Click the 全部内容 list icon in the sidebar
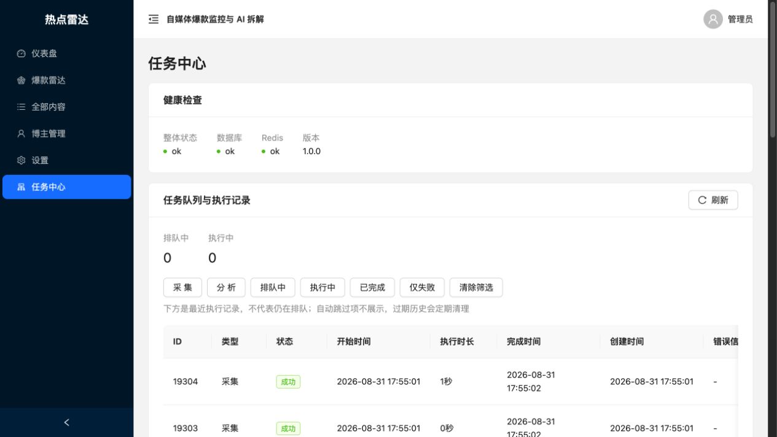 (21, 107)
